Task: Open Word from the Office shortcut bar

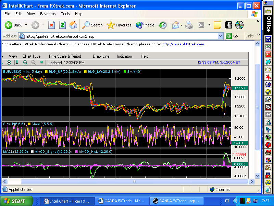Action: click(x=268, y=39)
